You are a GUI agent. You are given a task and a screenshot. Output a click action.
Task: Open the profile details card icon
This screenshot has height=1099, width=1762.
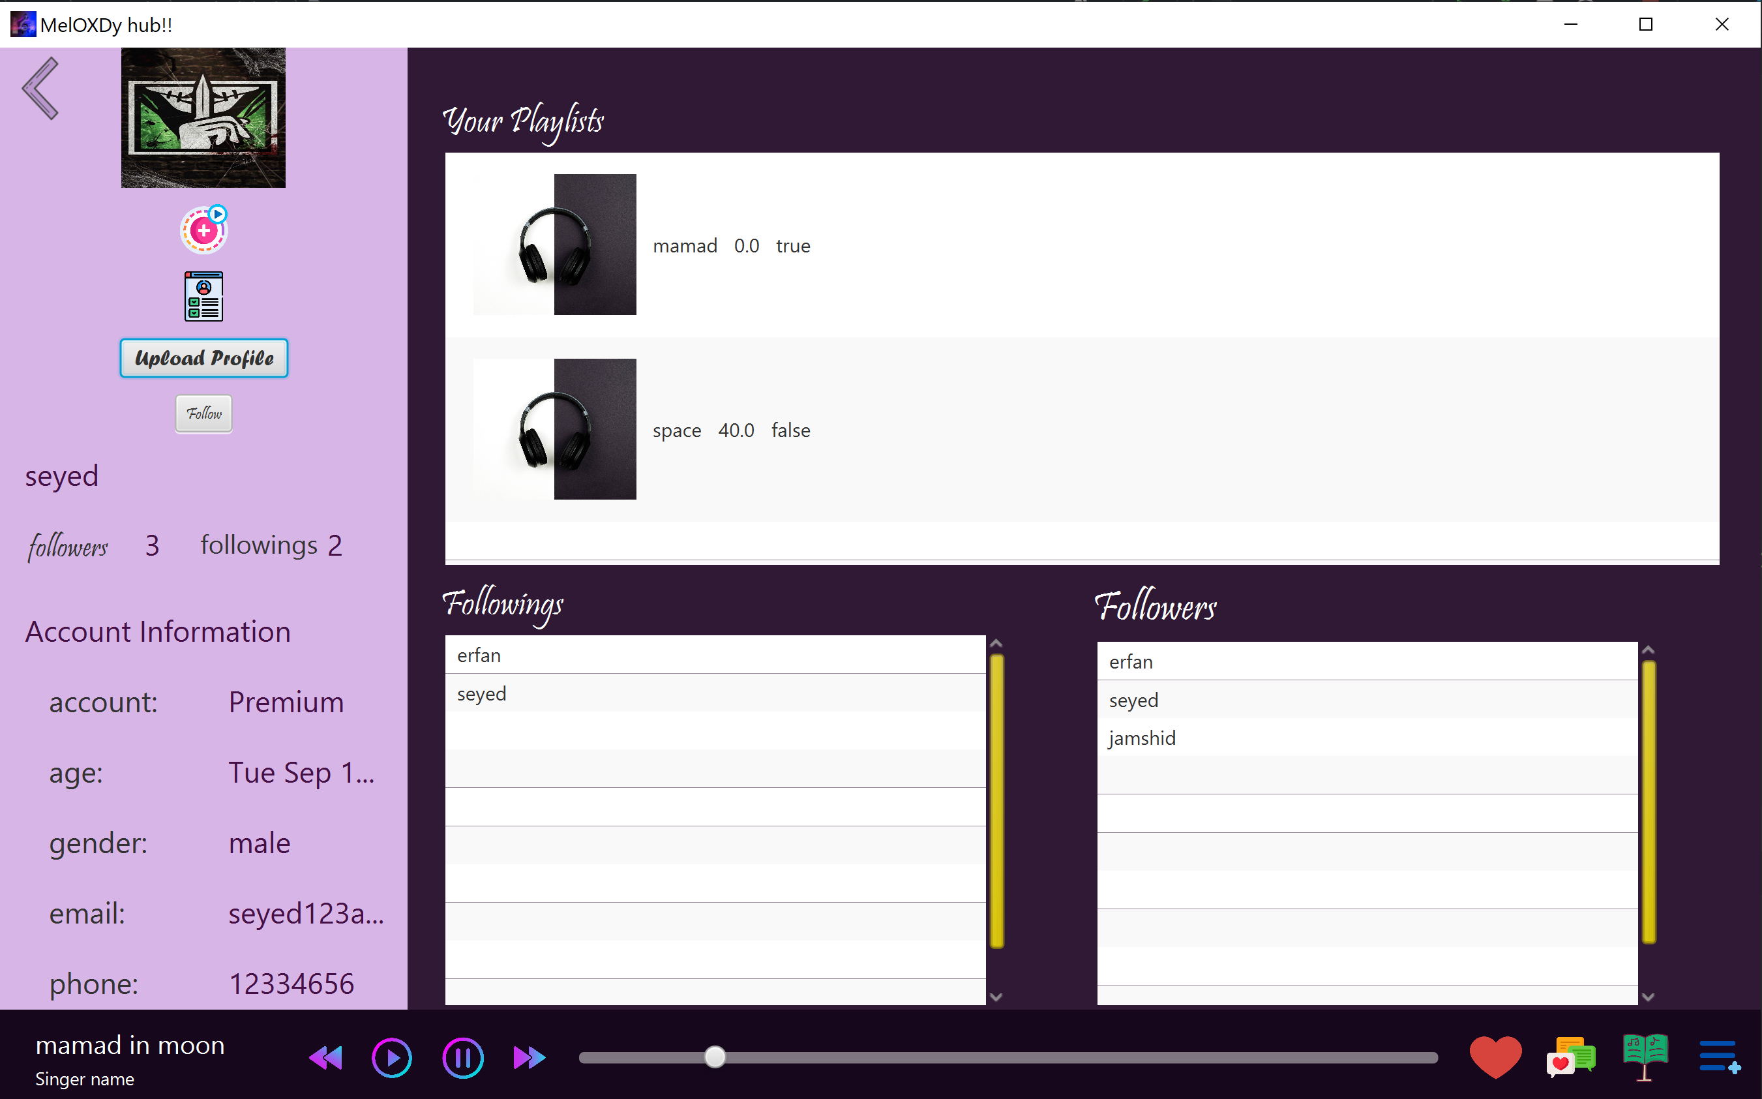pyautogui.click(x=203, y=297)
